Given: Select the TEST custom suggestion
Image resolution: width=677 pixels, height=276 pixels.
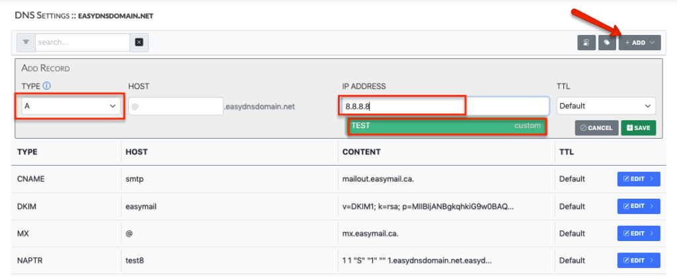Looking at the screenshot, I should point(446,126).
